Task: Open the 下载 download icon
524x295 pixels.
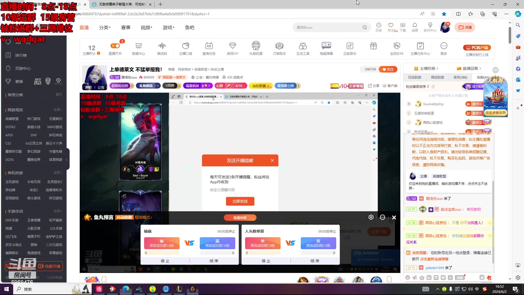Action: click(x=403, y=27)
